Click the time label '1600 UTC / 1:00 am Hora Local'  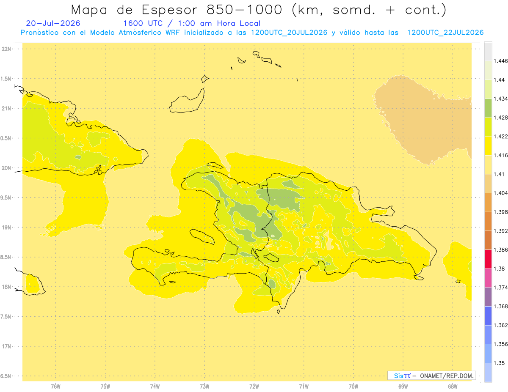pos(192,23)
